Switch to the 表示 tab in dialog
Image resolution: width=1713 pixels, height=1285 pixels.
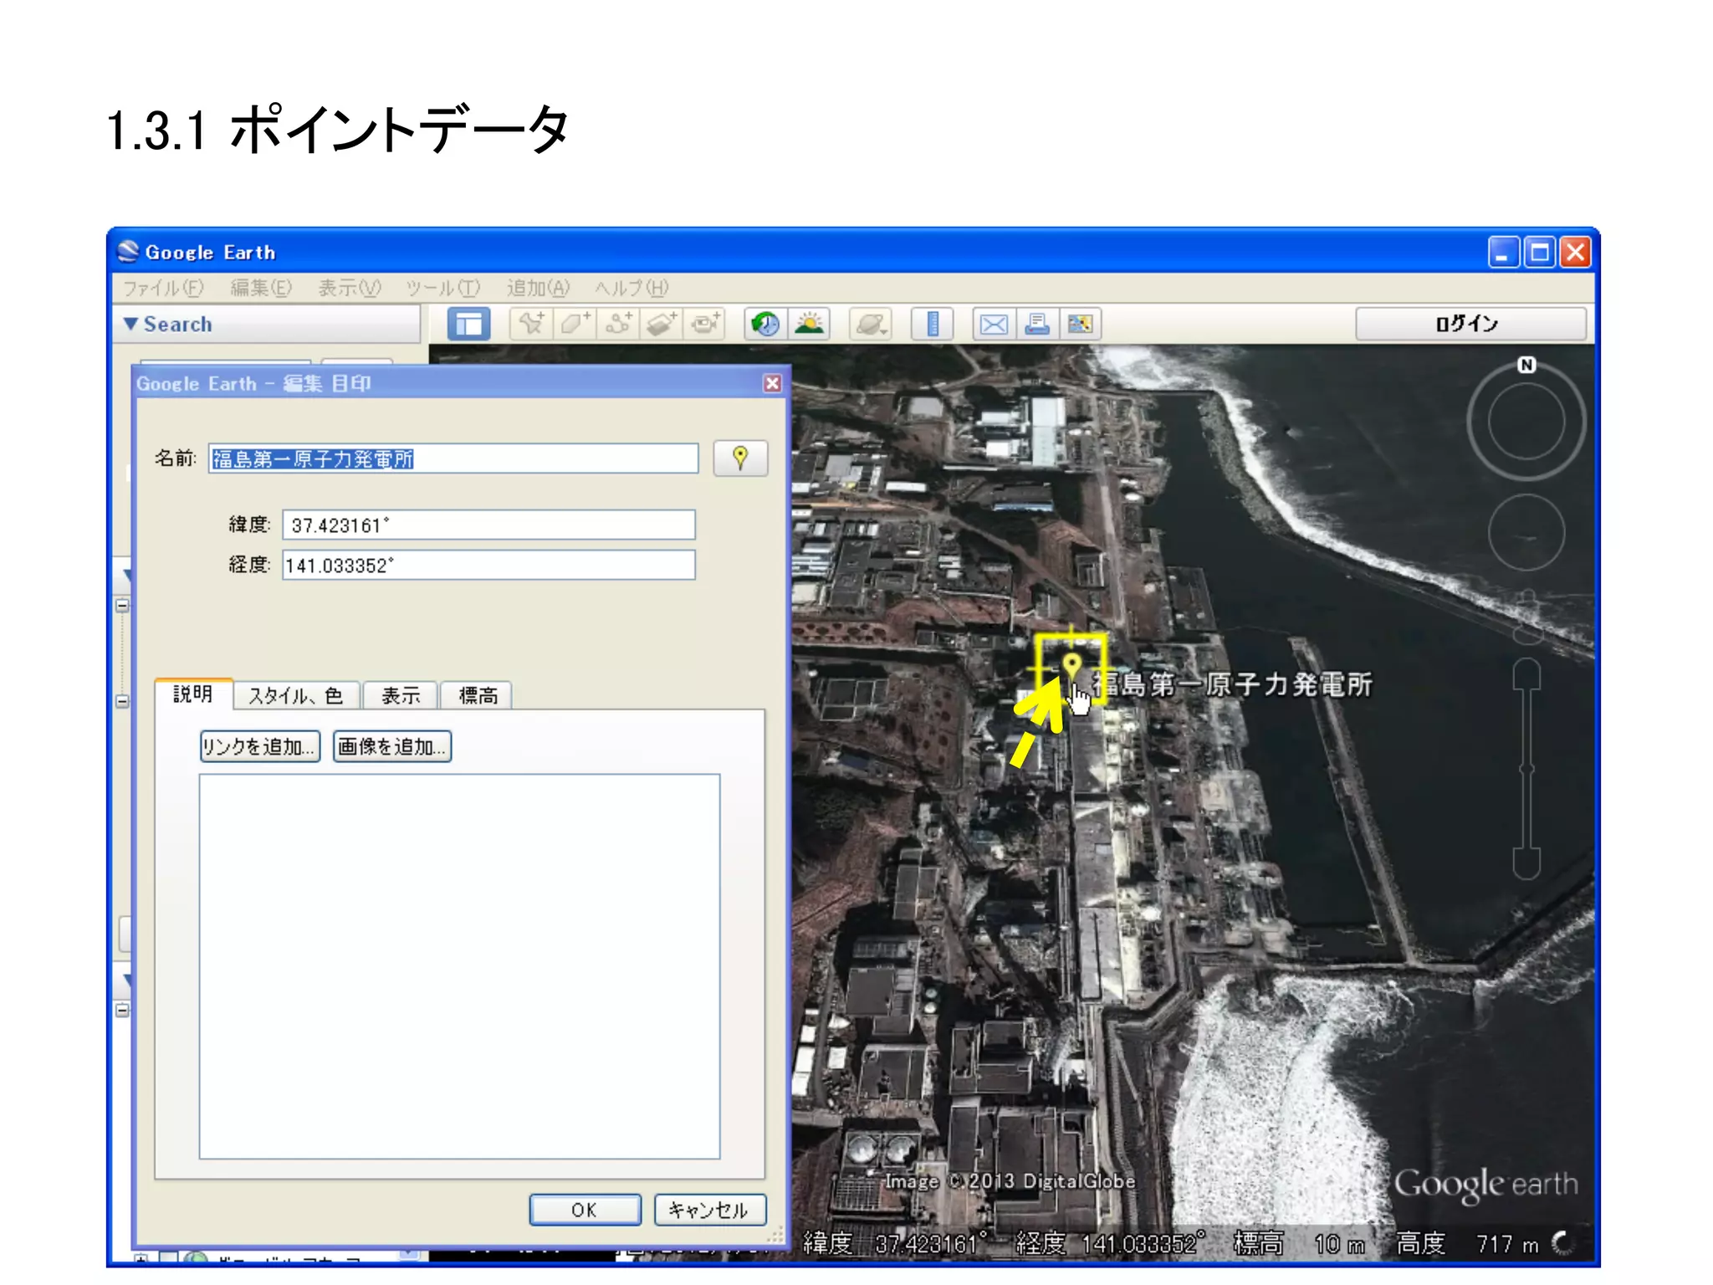coord(401,695)
